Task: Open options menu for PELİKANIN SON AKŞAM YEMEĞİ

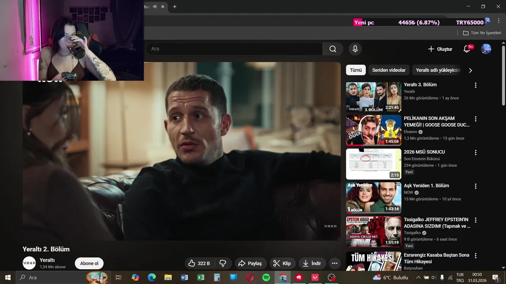Action: [476, 119]
